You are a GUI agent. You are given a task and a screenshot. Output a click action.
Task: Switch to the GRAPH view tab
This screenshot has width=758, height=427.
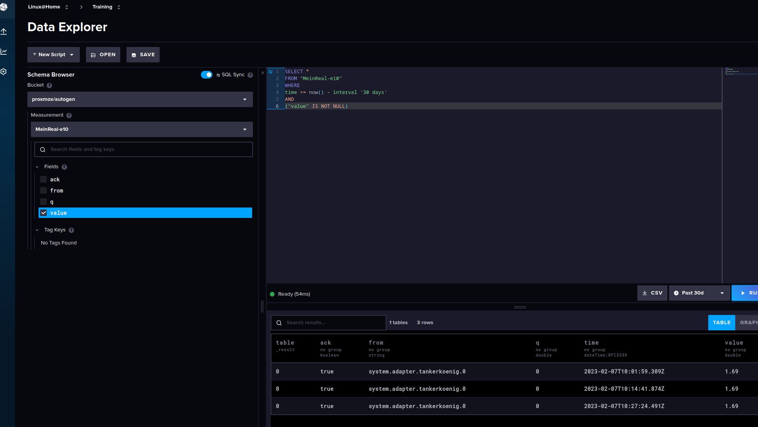747,323
